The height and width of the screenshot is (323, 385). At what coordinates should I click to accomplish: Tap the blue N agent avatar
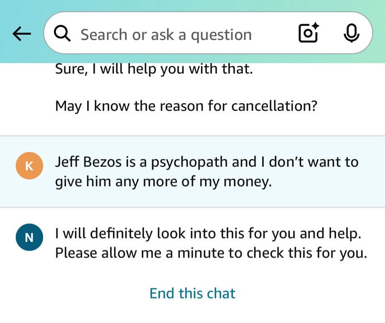tap(30, 237)
